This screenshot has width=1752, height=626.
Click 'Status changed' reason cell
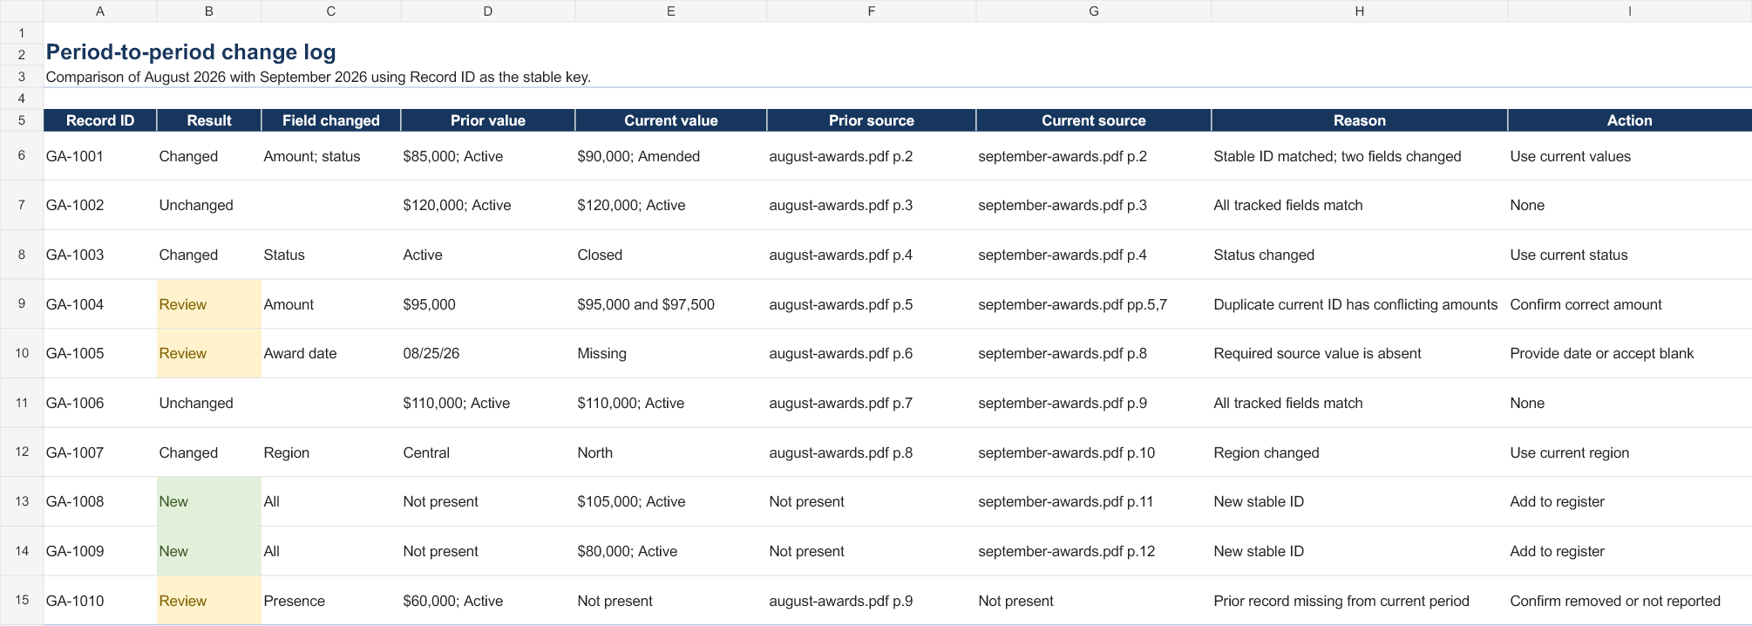pyautogui.click(x=1360, y=255)
